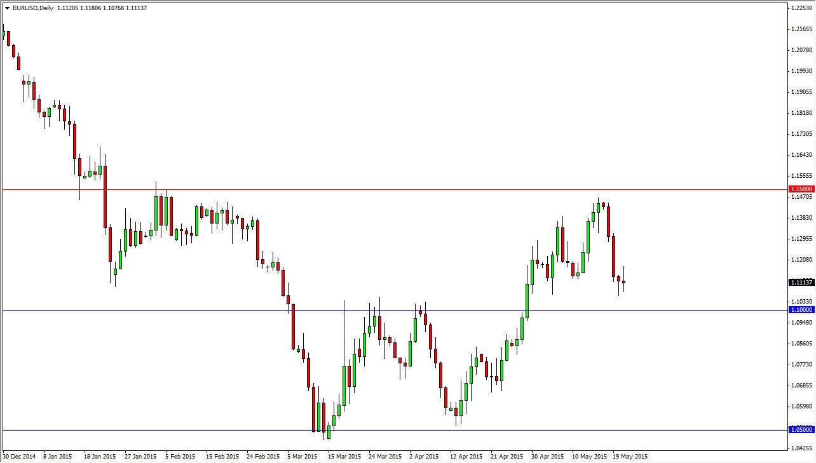816x463 pixels.
Task: Click the 1.17305 price axis label
Action: [802, 134]
